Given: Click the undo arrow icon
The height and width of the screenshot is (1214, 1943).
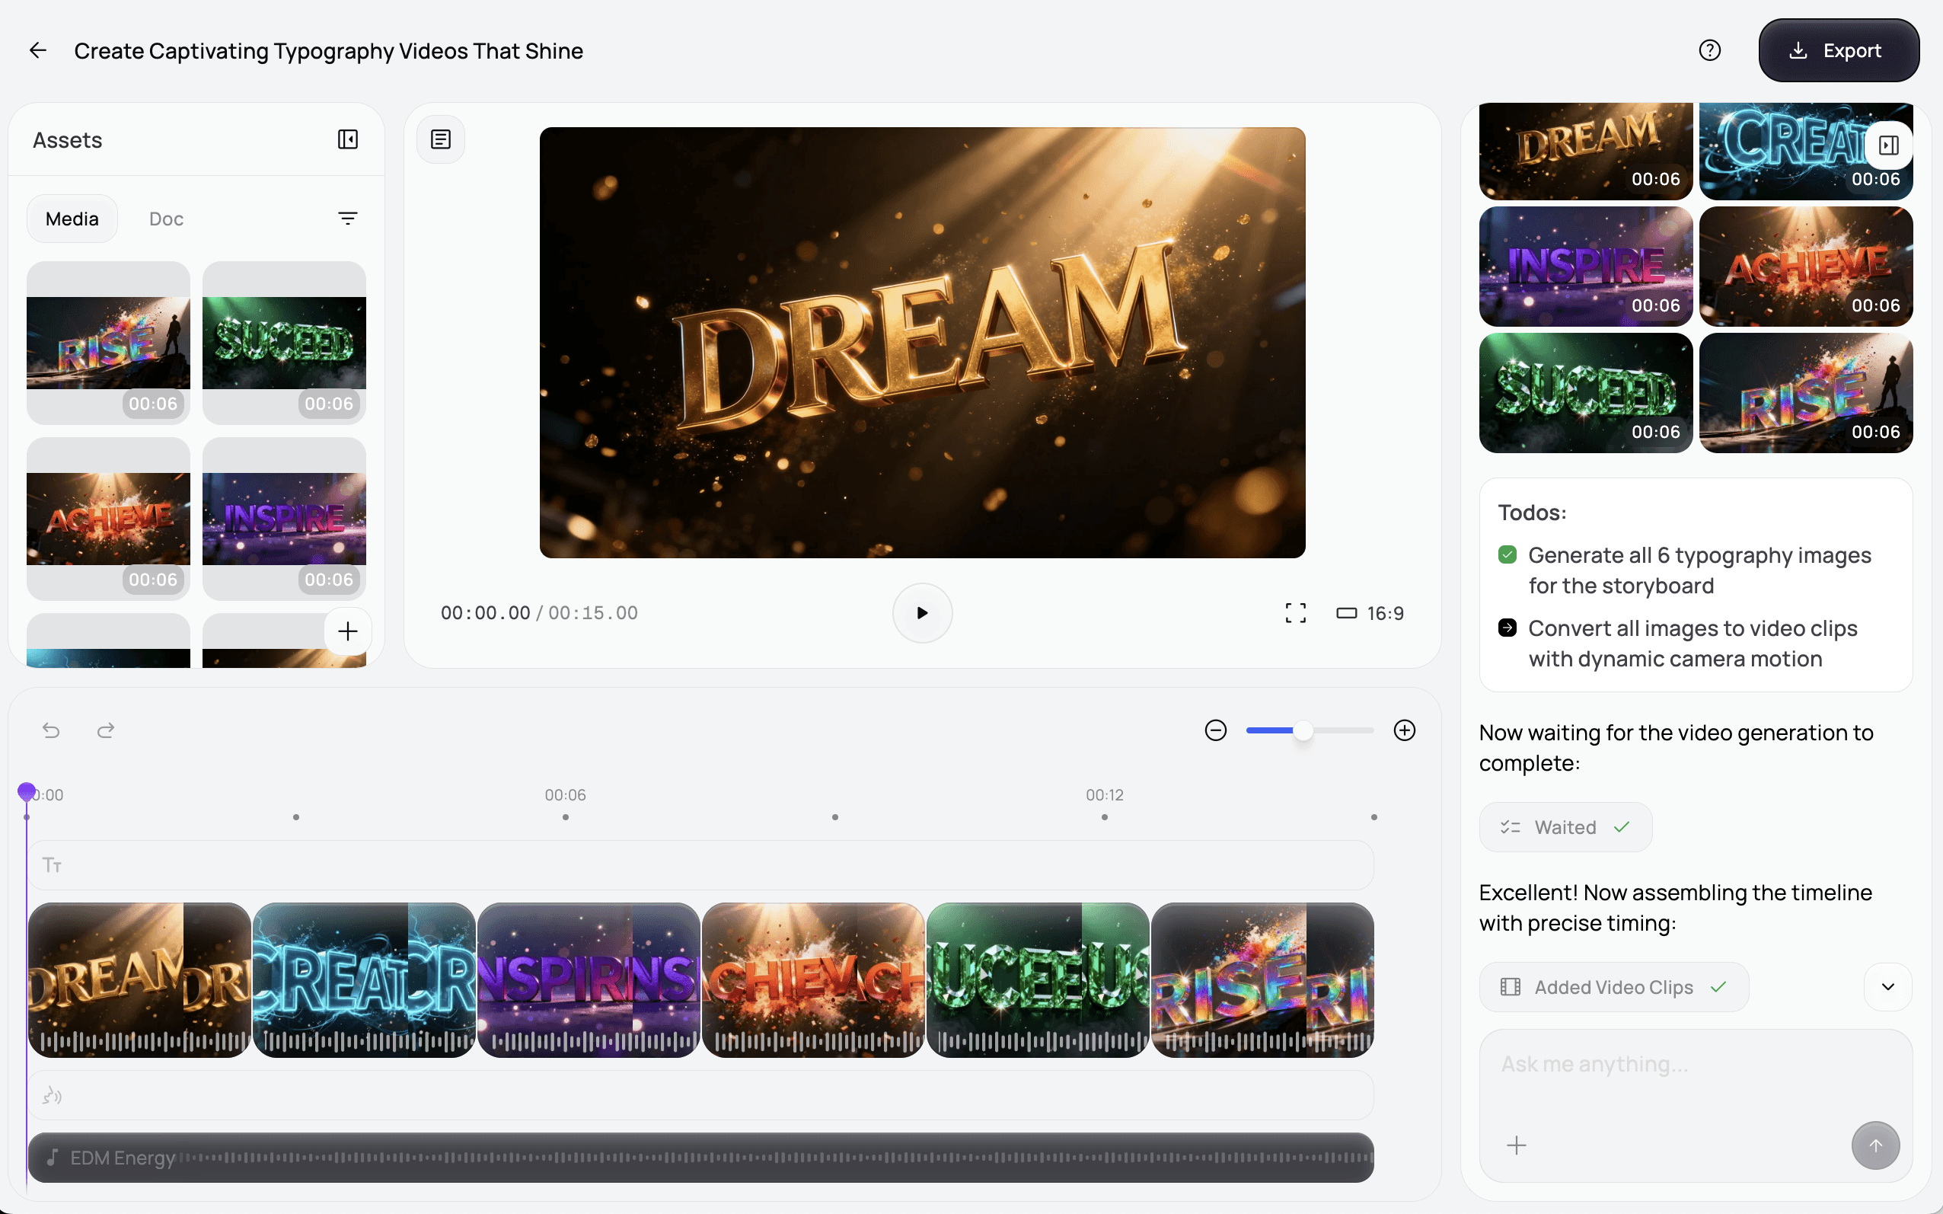Looking at the screenshot, I should (51, 730).
